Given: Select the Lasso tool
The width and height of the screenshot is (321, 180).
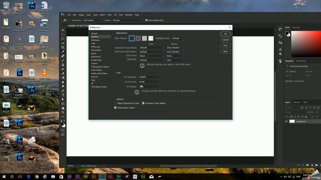Looking at the screenshot, I should [63, 38].
